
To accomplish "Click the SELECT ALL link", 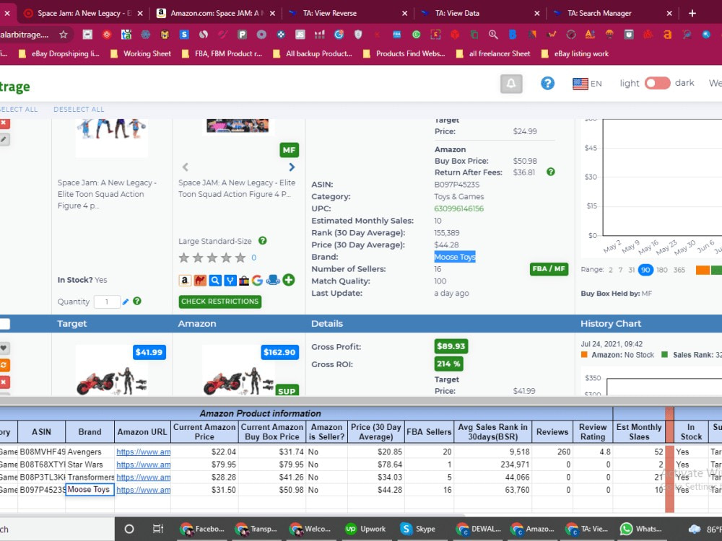I will point(18,110).
